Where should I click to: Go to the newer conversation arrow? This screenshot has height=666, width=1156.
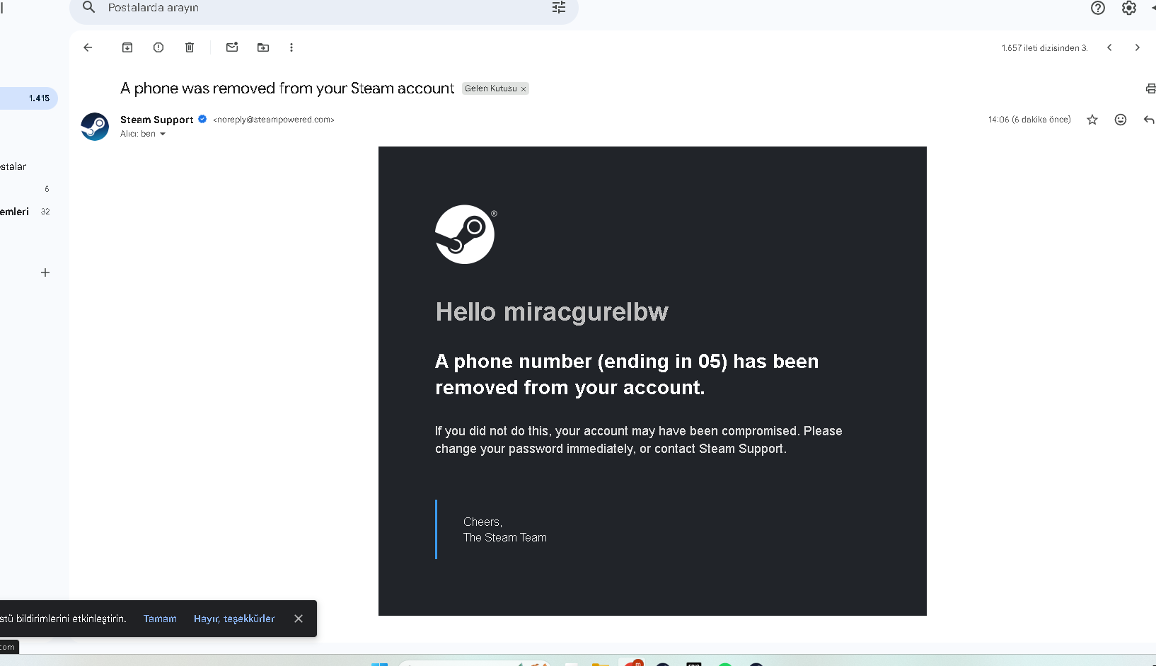tap(1109, 47)
